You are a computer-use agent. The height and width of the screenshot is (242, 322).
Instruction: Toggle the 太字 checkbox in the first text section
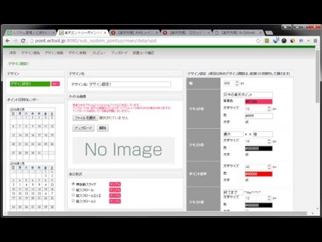tap(247, 122)
